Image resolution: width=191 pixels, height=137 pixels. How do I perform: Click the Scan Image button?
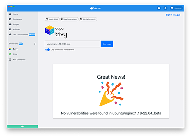click(x=107, y=44)
